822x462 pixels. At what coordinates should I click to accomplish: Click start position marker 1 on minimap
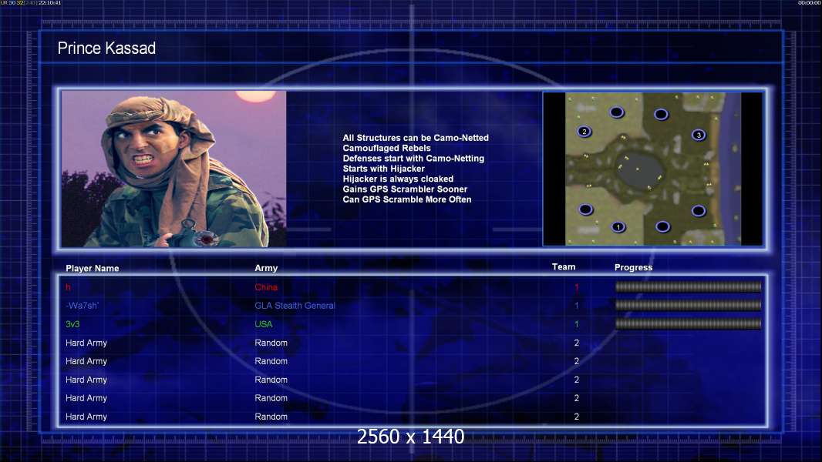coord(618,227)
